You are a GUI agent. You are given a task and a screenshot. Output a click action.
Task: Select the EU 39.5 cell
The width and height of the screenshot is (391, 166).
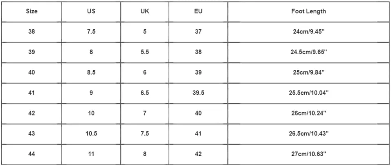[x=198, y=93]
